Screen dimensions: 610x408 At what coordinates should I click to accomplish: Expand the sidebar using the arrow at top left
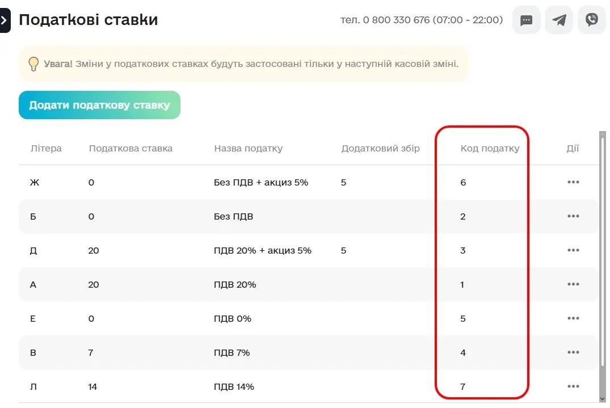tap(5, 20)
